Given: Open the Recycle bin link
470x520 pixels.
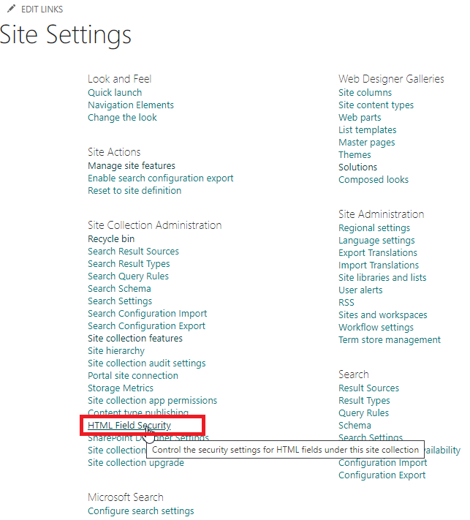Looking at the screenshot, I should tap(111, 239).
